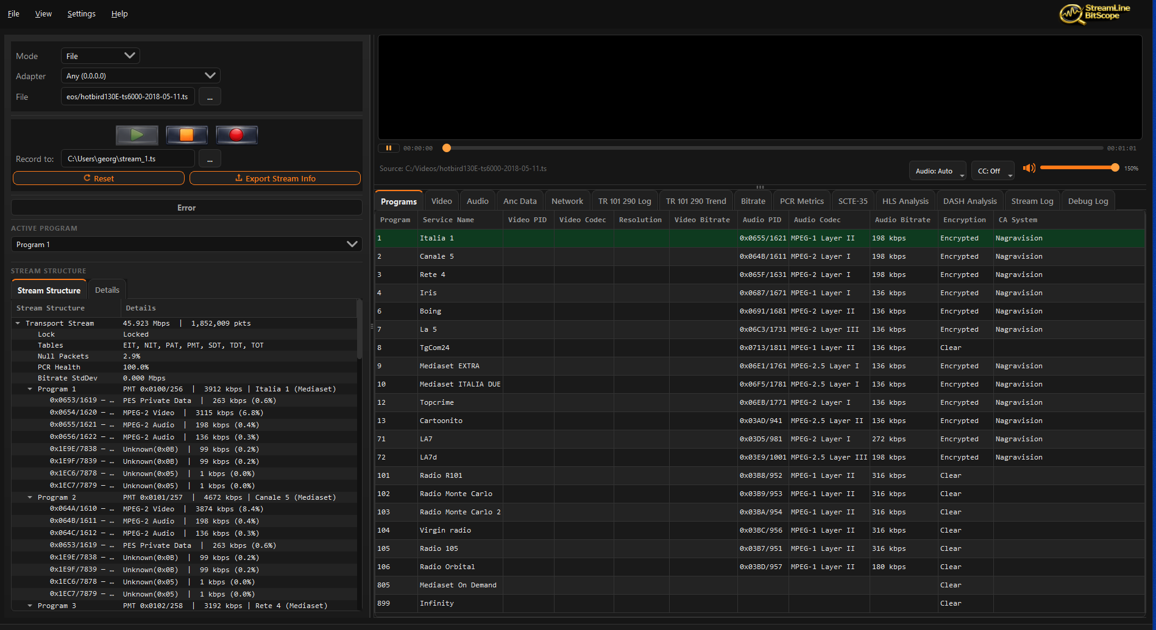Browse for the Record to path with the ellipsis button
The height and width of the screenshot is (630, 1156).
tap(210, 159)
